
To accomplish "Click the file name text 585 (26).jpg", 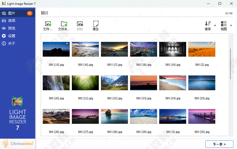I will (x=56, y=132).
